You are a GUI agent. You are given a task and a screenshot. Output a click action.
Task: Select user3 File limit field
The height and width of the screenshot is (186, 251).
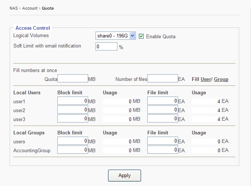point(163,119)
